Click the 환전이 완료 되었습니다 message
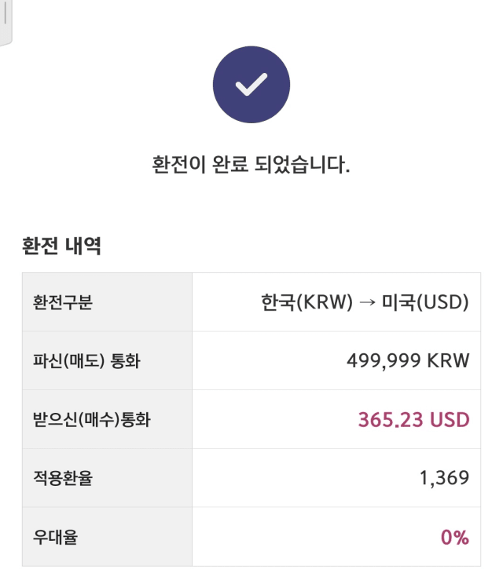 pyautogui.click(x=251, y=165)
